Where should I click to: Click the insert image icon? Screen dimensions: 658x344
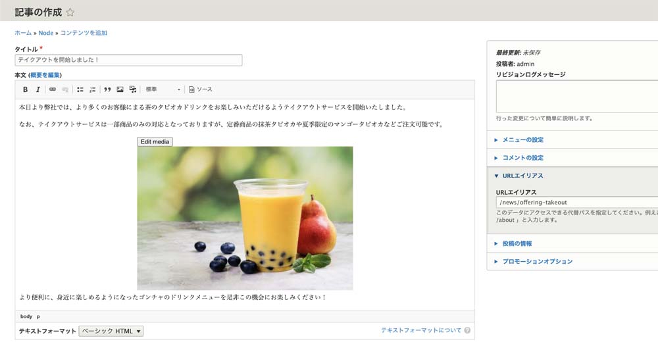[120, 89]
